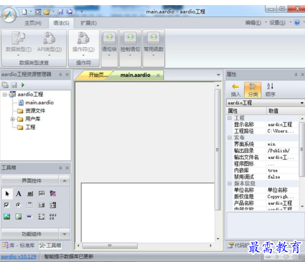Open a file using the folder icon
Viewport: 305px width, 262px height.
(x=47, y=12)
